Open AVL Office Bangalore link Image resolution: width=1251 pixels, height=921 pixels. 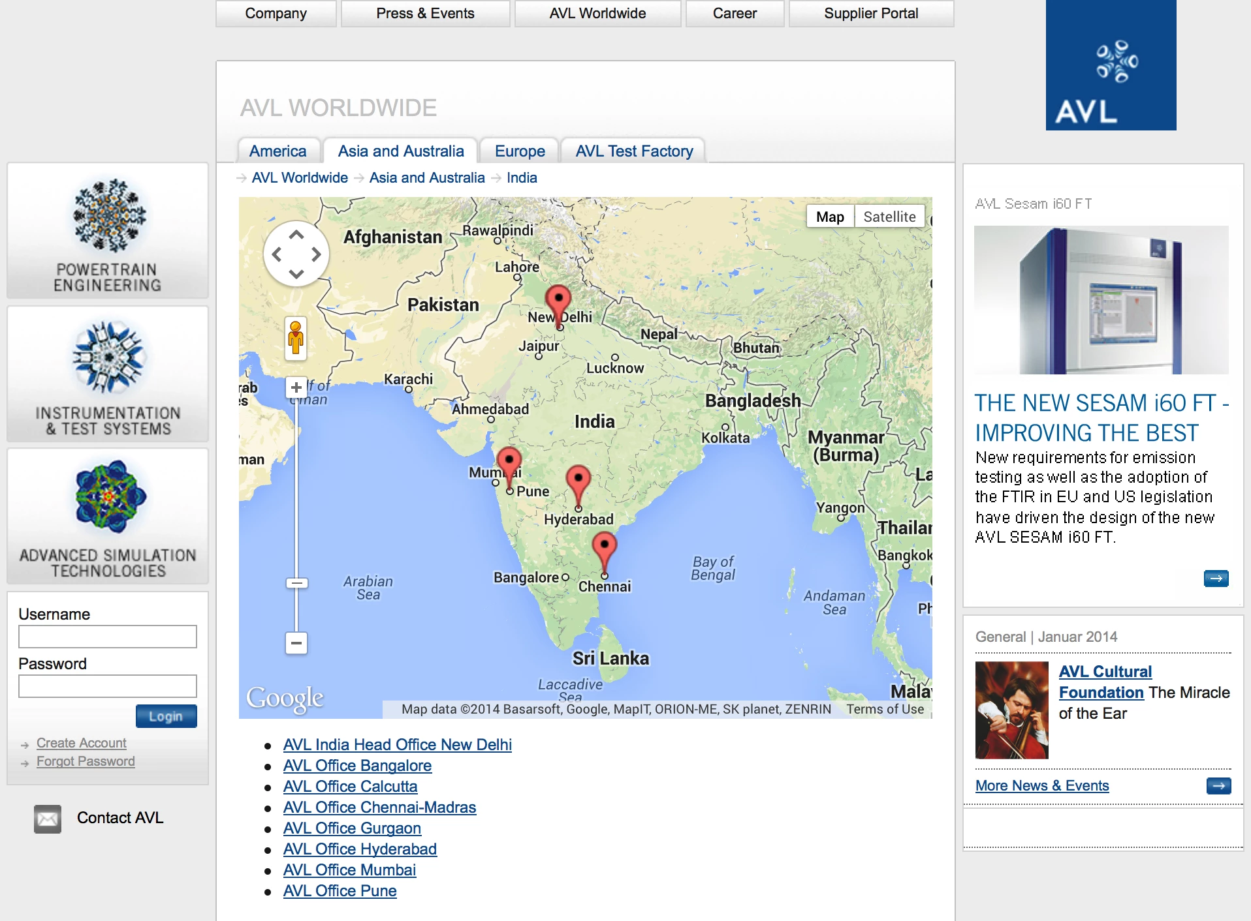[x=357, y=765]
